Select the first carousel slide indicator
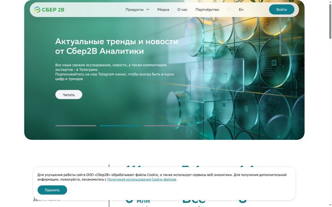The width and height of the screenshot is (332, 207). pos(76,126)
